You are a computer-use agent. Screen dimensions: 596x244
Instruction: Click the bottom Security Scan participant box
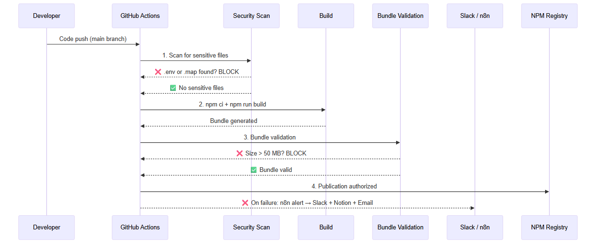[251, 228]
